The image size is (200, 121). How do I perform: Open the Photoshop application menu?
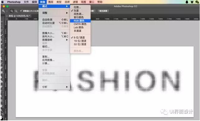(14, 2)
